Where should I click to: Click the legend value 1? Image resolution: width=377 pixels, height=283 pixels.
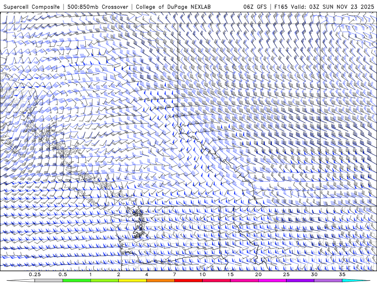[x=90, y=275]
